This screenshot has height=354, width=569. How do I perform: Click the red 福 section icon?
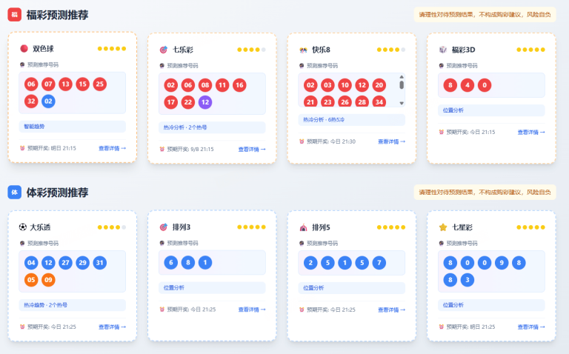15,15
